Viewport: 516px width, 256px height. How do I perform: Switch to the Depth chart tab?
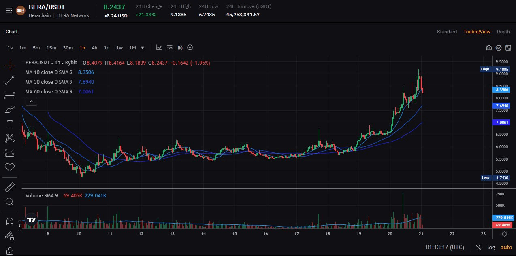[503, 32]
